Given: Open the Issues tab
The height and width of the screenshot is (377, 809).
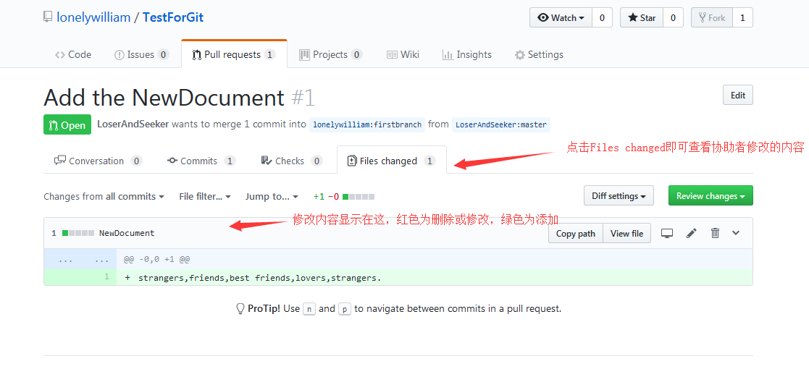Looking at the screenshot, I should click(x=141, y=55).
